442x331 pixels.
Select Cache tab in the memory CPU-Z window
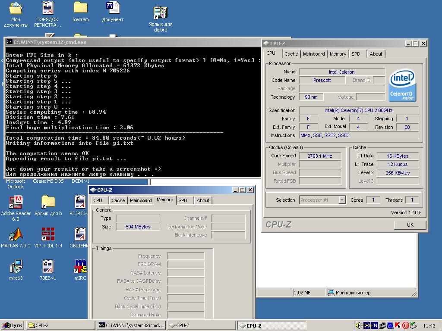click(118, 200)
